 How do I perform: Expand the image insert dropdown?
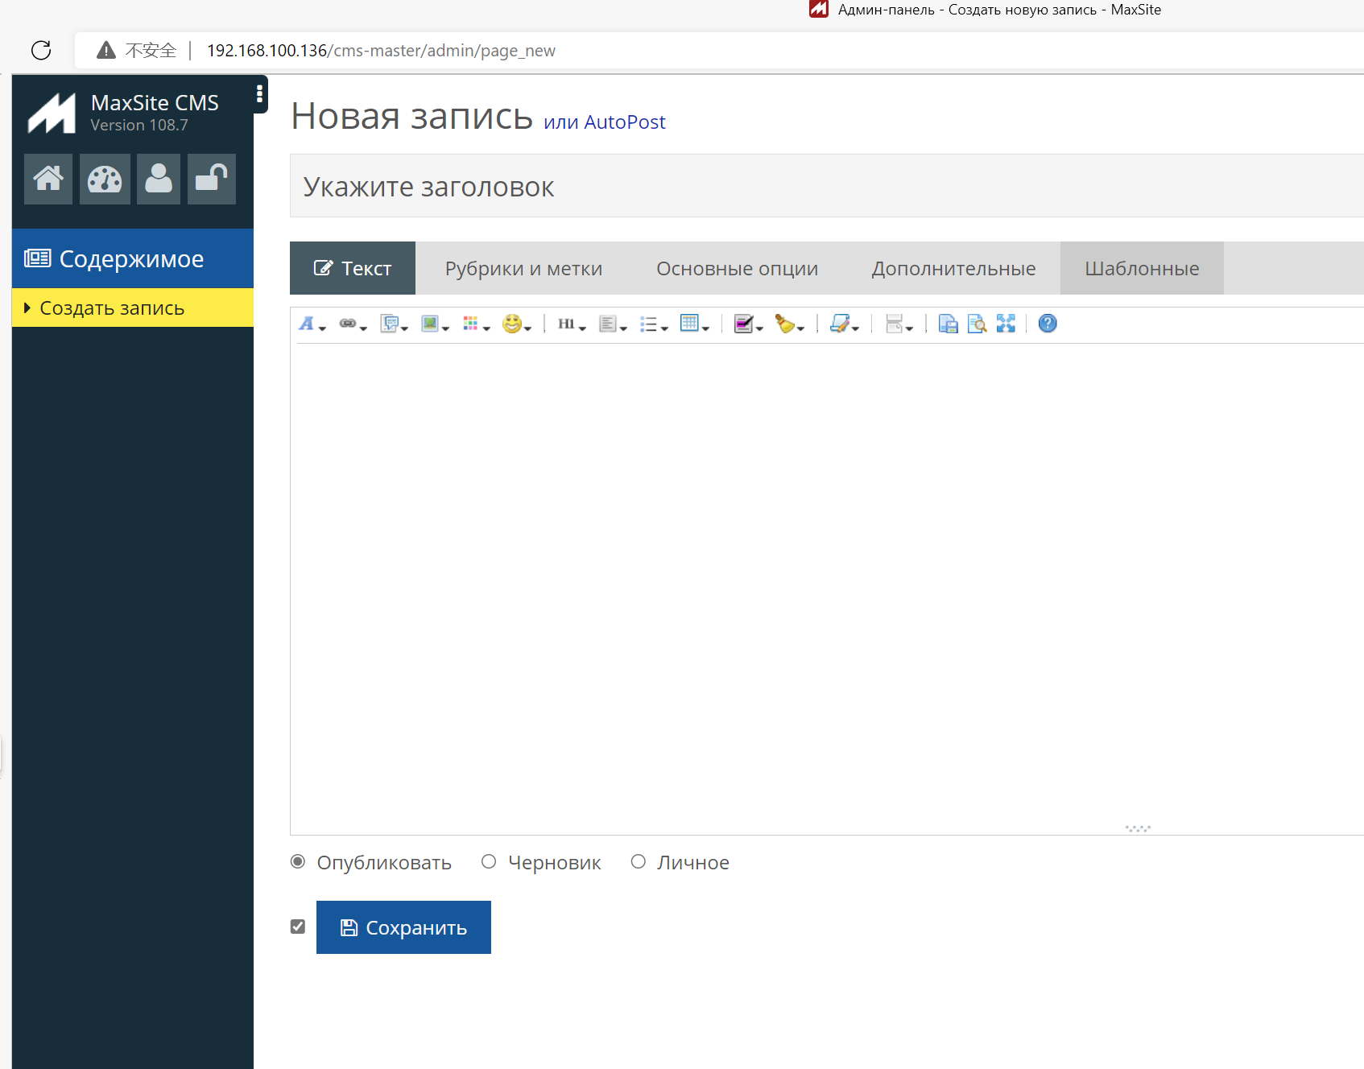pos(444,328)
